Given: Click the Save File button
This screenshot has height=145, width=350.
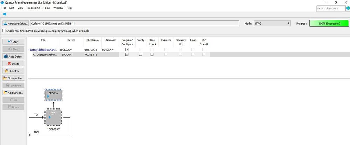Looking at the screenshot, I should tap(13, 85).
